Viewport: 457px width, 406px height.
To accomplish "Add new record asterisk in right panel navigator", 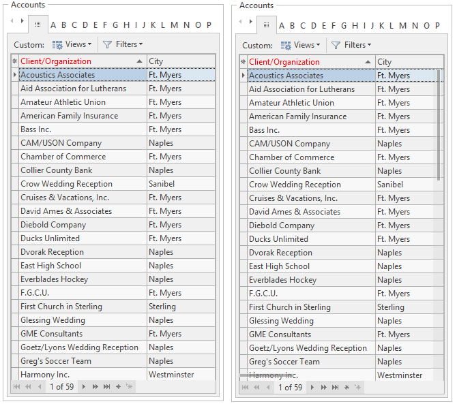I will 347,388.
